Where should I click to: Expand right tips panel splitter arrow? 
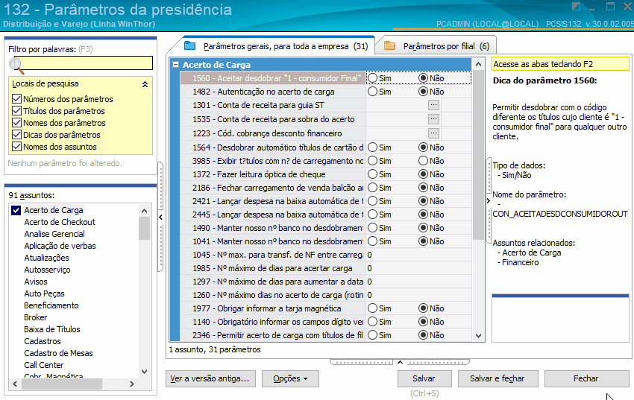(x=489, y=200)
